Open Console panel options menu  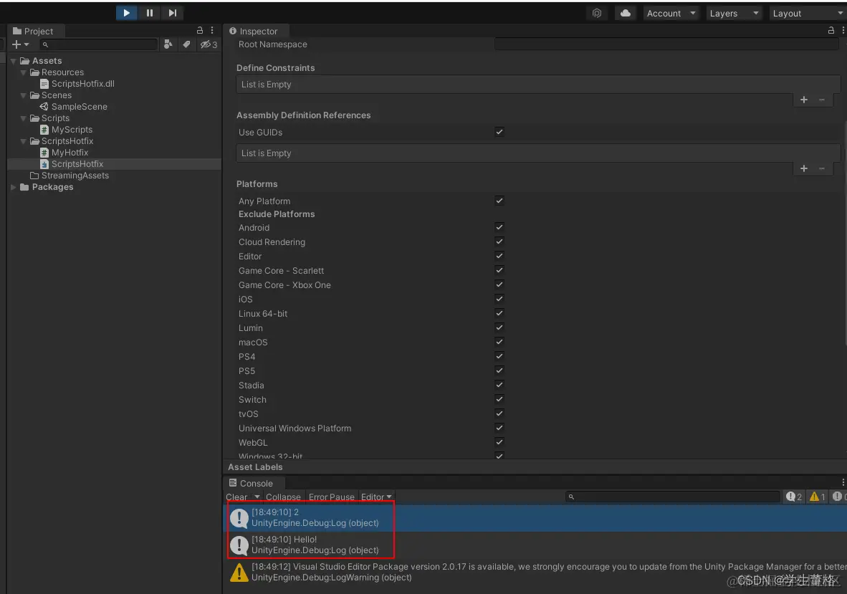click(x=843, y=483)
